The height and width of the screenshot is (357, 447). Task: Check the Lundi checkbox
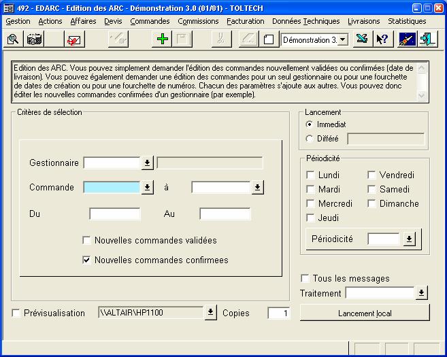(x=310, y=175)
